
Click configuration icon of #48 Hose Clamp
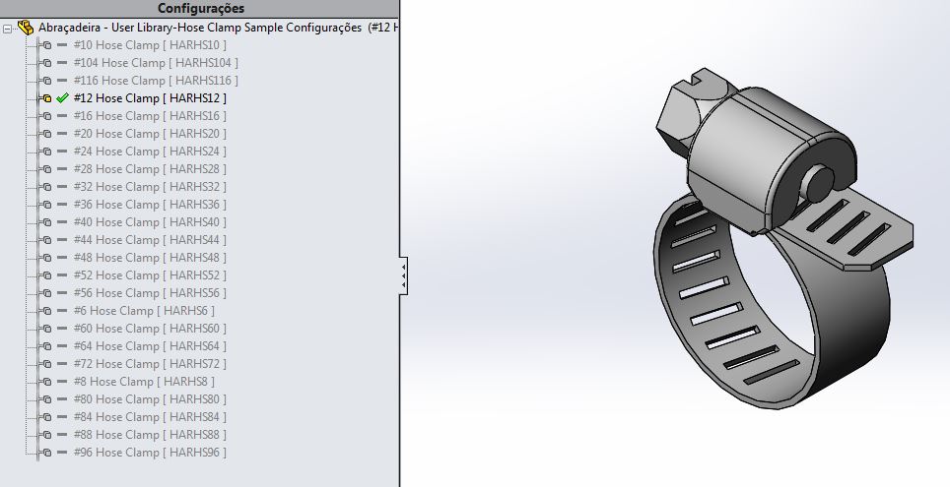[46, 257]
